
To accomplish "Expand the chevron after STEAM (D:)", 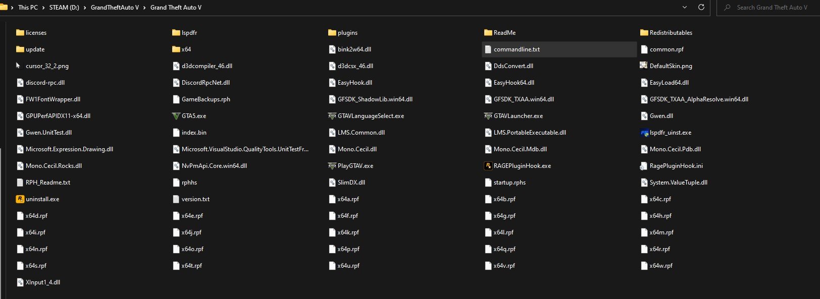I will pos(85,8).
